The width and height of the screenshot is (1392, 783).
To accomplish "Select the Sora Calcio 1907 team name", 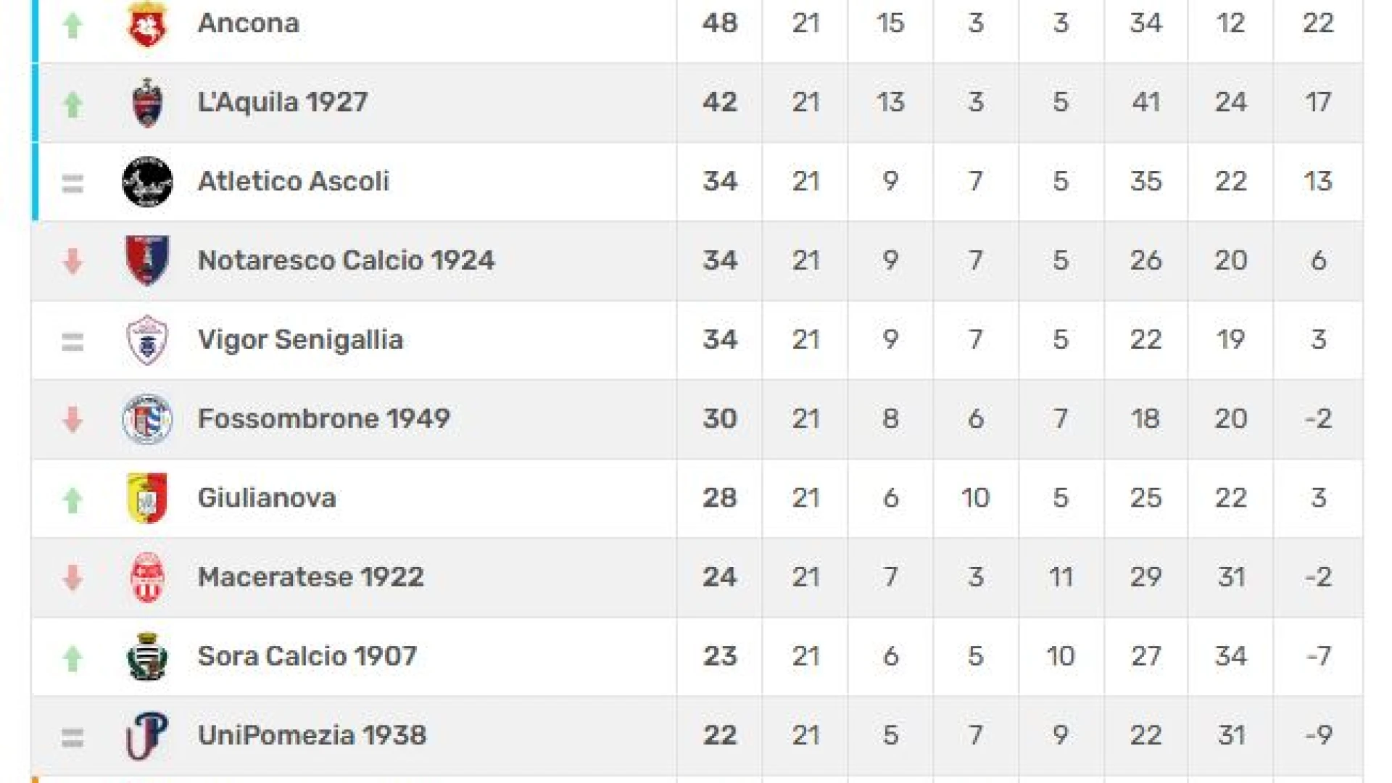I will pos(307,656).
